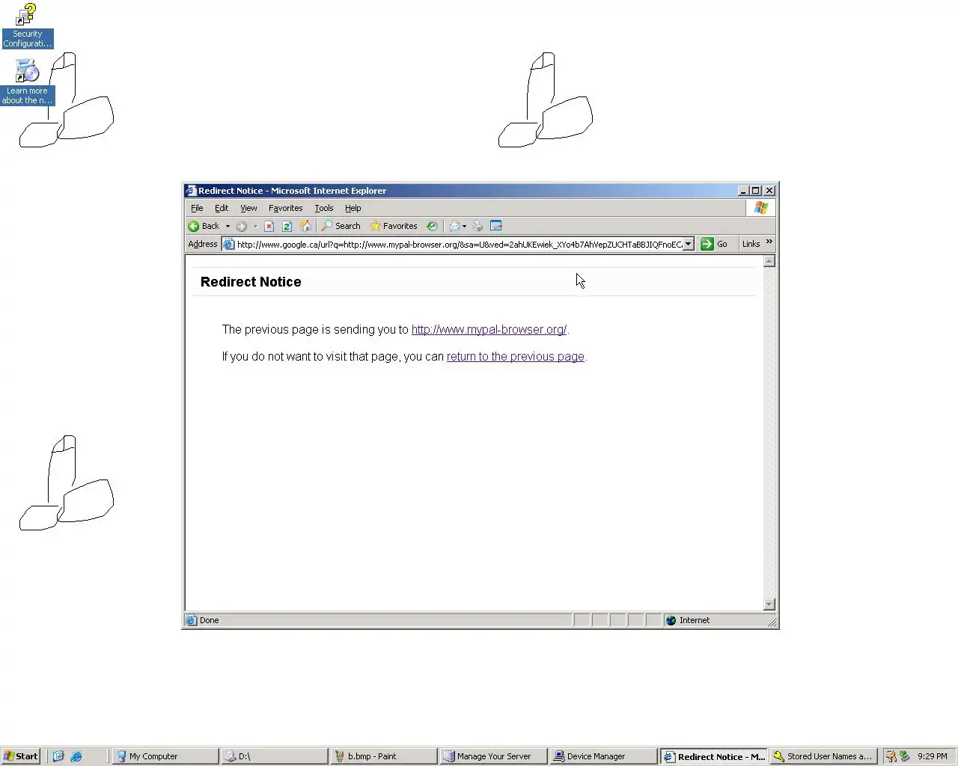Switch to the D:\ taskbar window
The image size is (958, 766).
pos(274,756)
